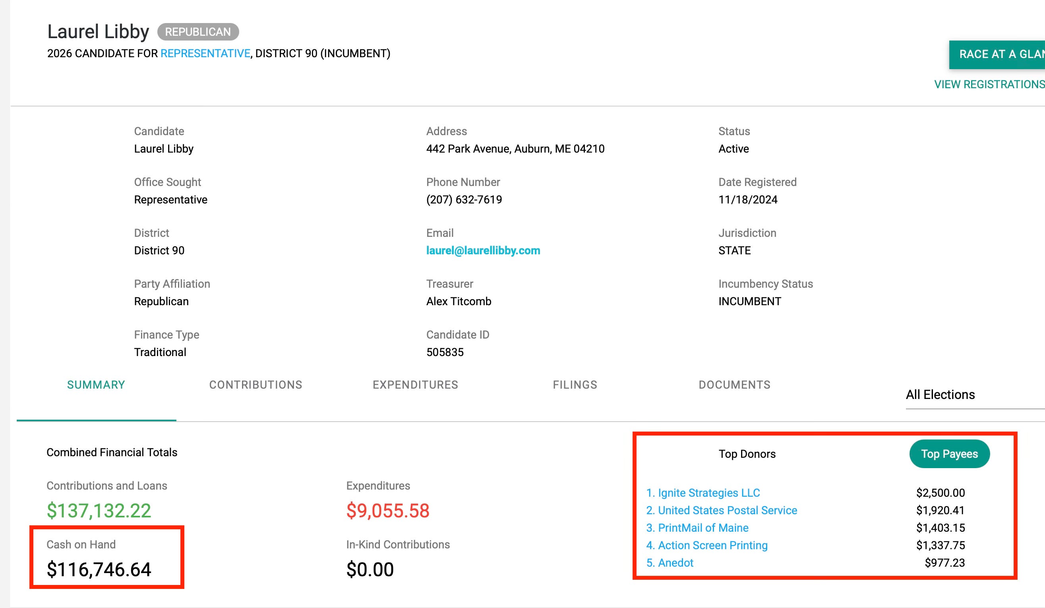Select the Top Payees pill

tap(949, 454)
